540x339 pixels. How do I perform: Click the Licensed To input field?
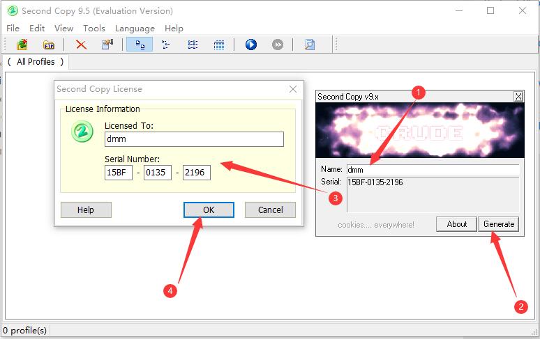point(194,139)
